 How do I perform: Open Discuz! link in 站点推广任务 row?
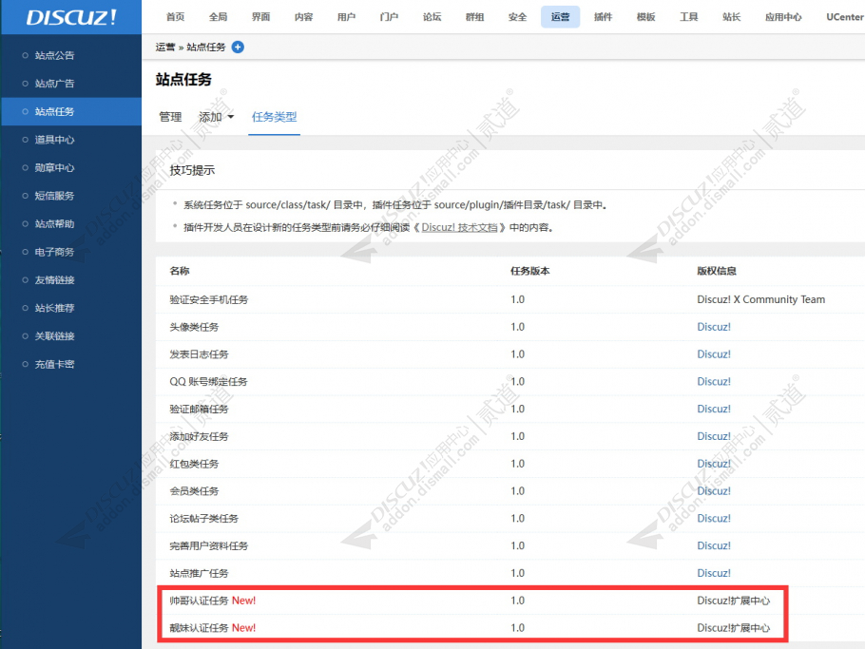(x=713, y=573)
